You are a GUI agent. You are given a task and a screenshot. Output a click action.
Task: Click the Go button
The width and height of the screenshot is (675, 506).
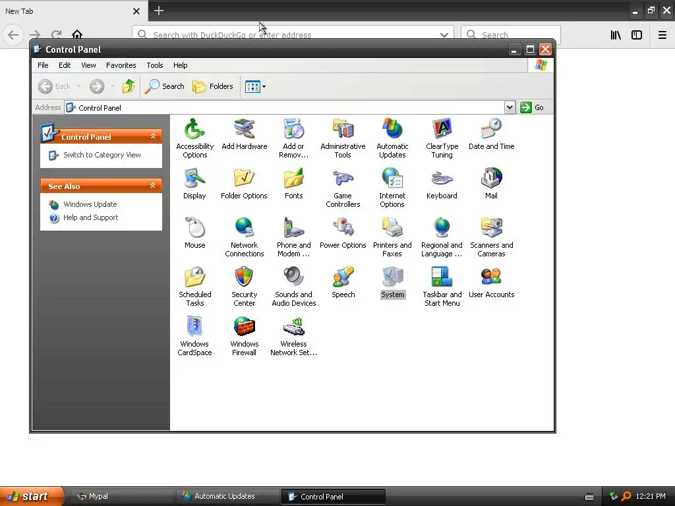pyautogui.click(x=532, y=107)
